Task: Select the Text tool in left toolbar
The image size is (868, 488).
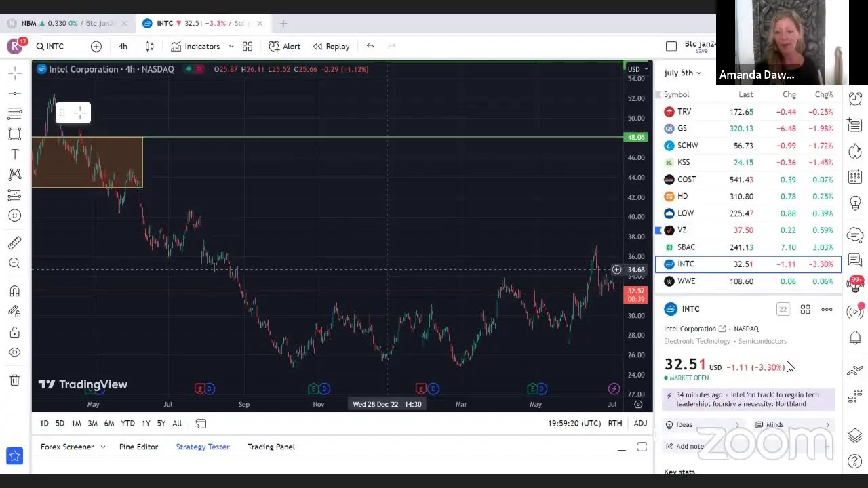Action: 14,155
